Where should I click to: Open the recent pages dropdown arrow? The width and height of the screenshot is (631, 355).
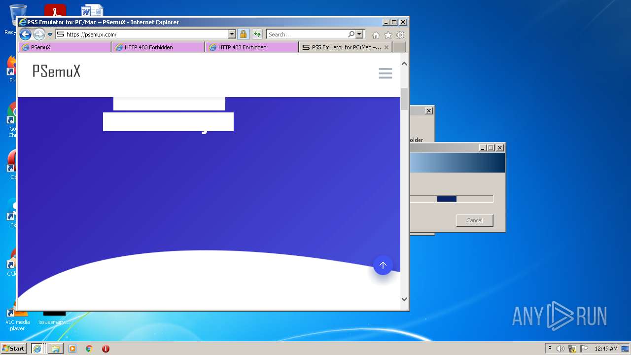tap(50, 35)
